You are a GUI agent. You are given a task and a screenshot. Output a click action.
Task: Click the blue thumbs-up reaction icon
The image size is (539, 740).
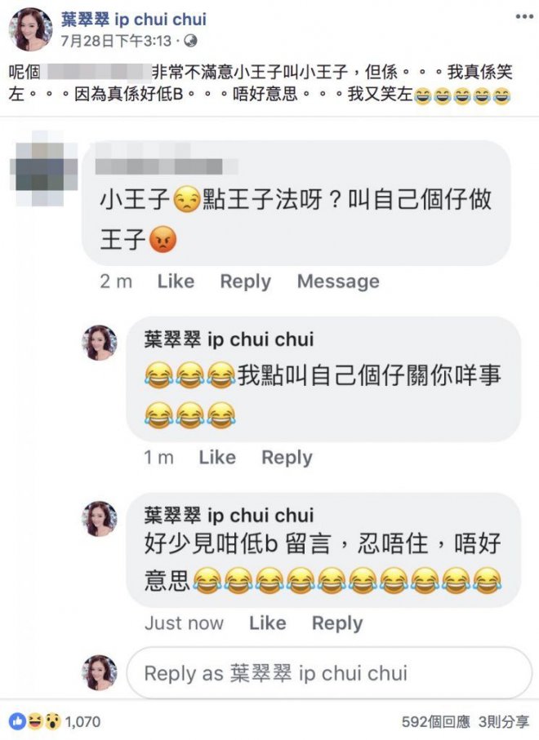pyautogui.click(x=17, y=721)
